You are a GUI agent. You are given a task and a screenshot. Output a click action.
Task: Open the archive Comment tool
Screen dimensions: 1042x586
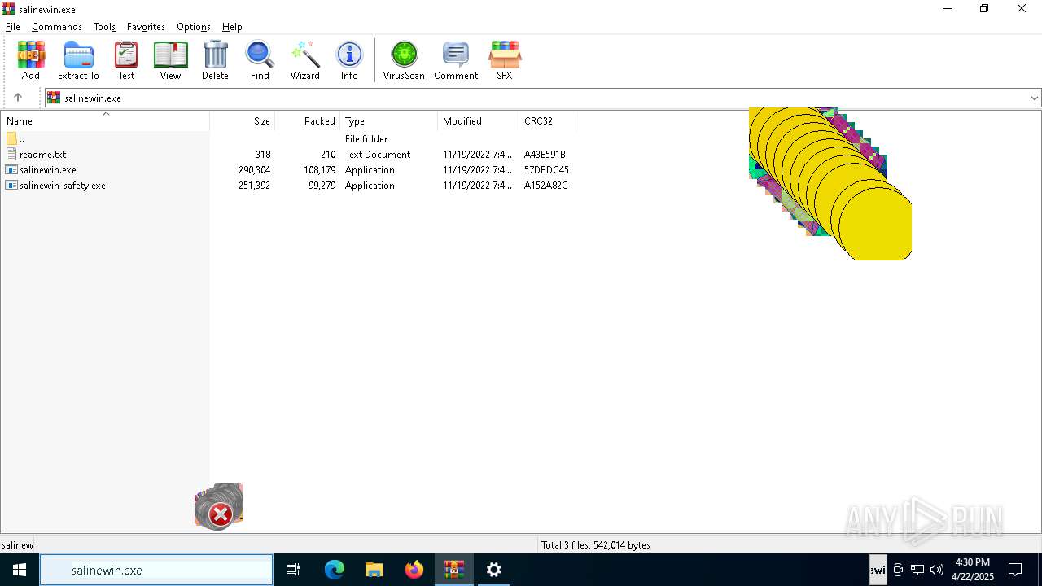click(456, 61)
